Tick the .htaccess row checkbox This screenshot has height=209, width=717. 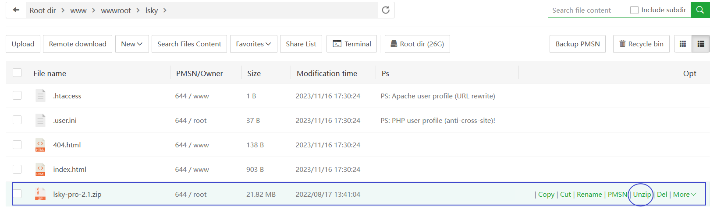tap(17, 95)
